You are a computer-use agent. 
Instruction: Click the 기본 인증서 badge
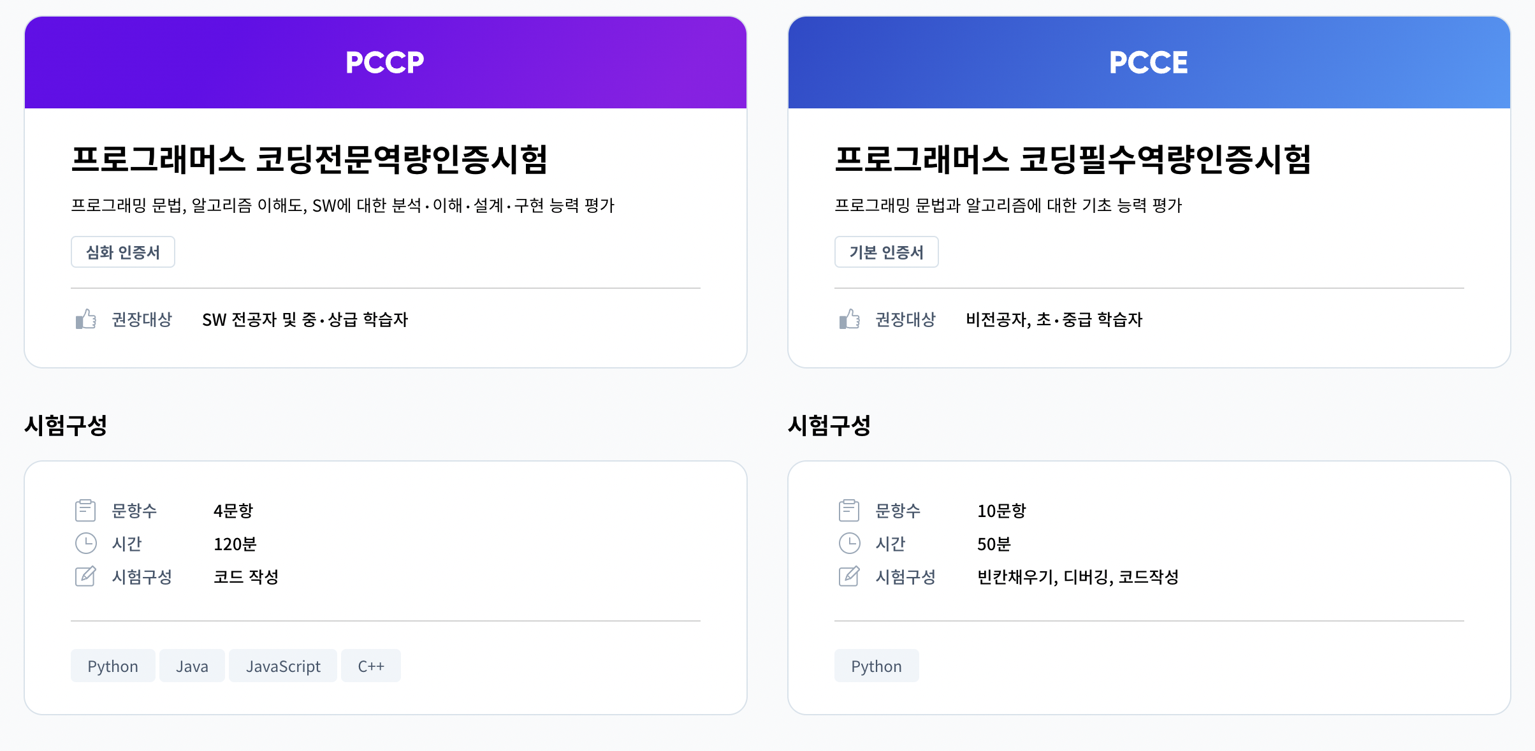click(x=887, y=252)
